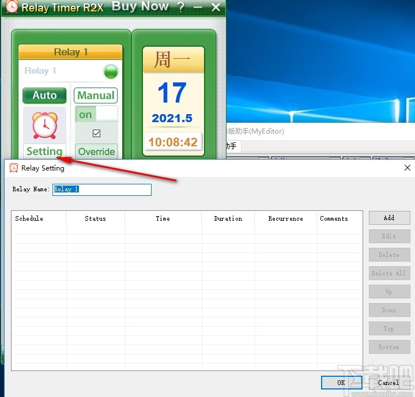Click the Recurrence column header

click(285, 218)
